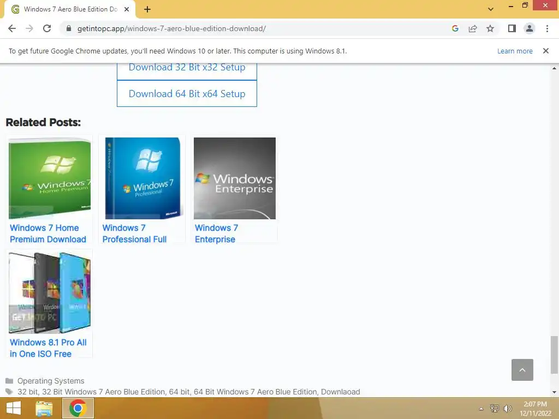
Task: Follow Windows 8.1 Pro All in One link
Action: [48, 348]
